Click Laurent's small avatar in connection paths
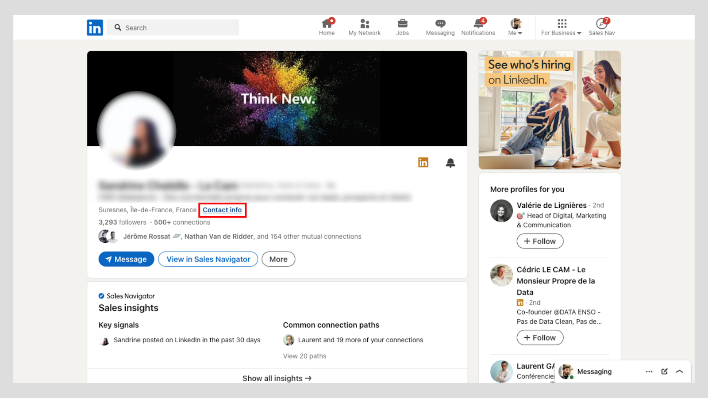This screenshot has width=708, height=398. 289,340
